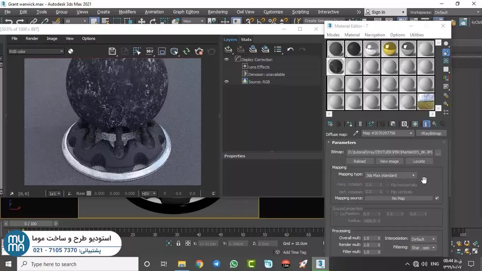The width and height of the screenshot is (482, 271).
Task: Click the green refresh arrows icon
Action: [x=187, y=52]
